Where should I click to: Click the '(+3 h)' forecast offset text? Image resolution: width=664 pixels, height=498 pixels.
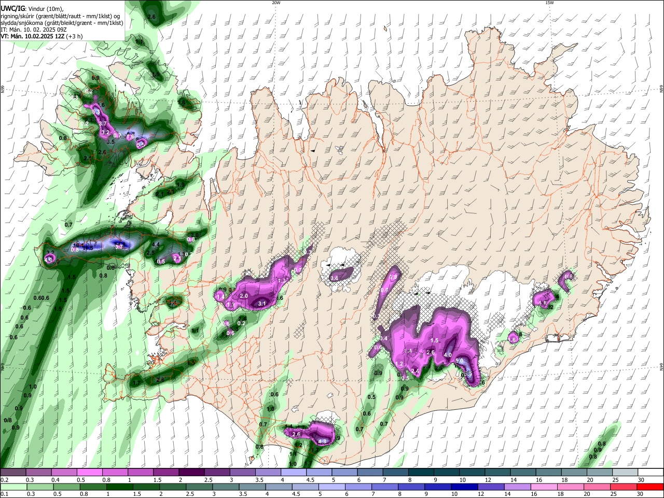pyautogui.click(x=74, y=37)
